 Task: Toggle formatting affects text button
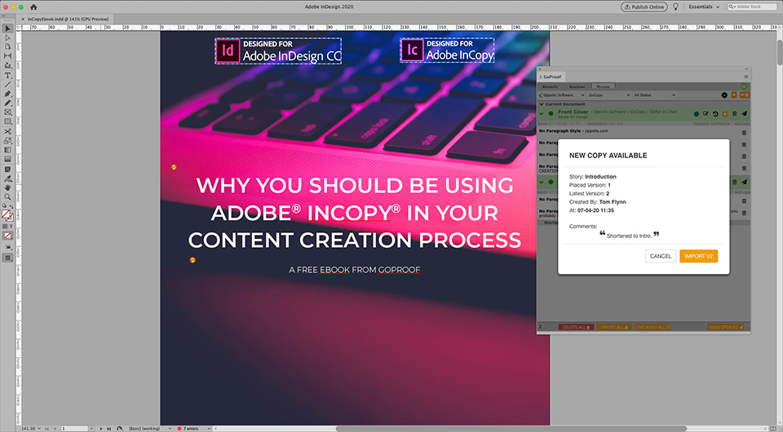coord(11,226)
